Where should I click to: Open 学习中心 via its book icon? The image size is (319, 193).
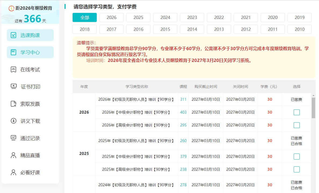[x=13, y=52]
